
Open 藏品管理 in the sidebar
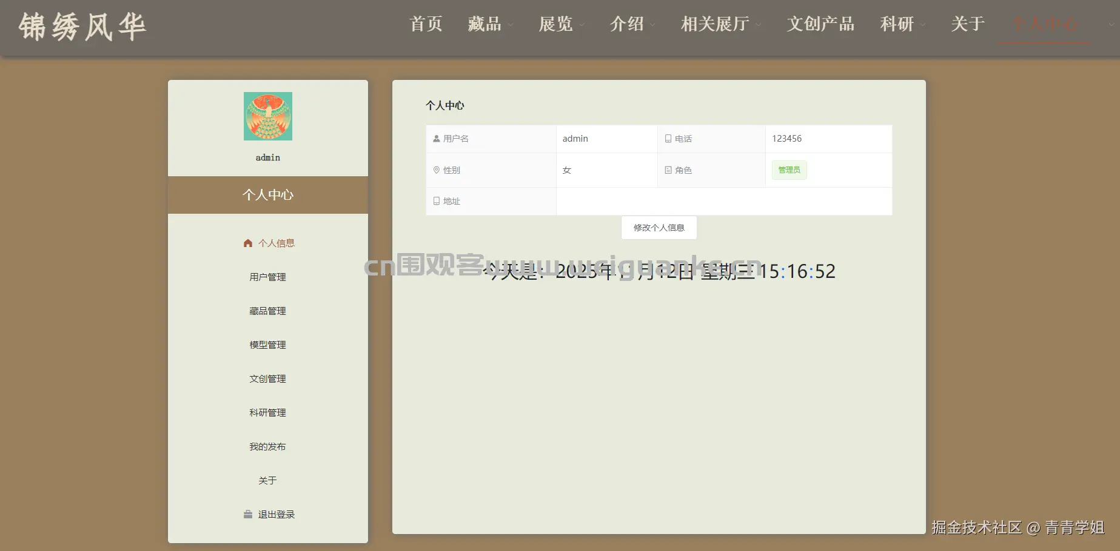(x=267, y=311)
